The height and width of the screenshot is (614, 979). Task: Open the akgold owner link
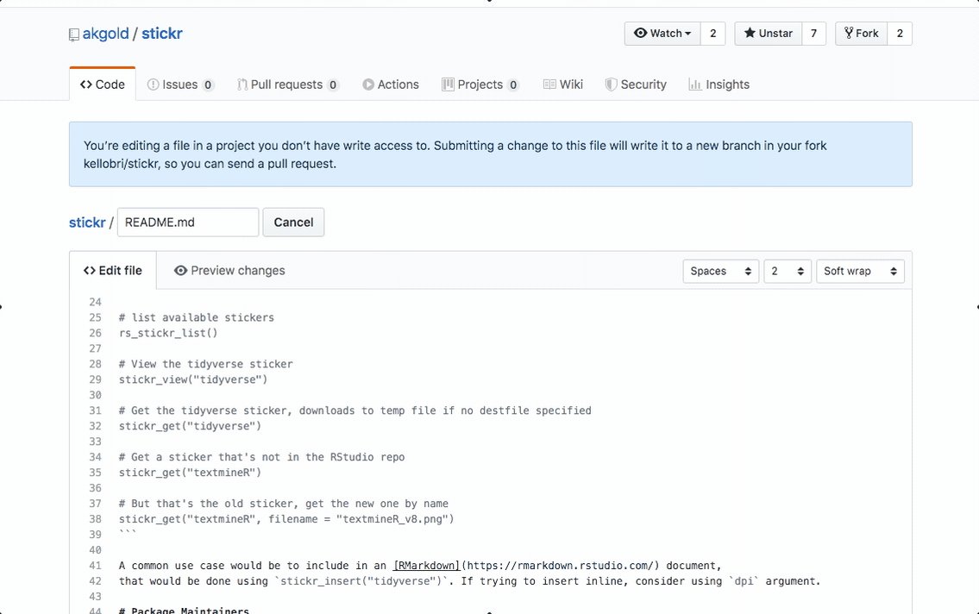tap(105, 34)
